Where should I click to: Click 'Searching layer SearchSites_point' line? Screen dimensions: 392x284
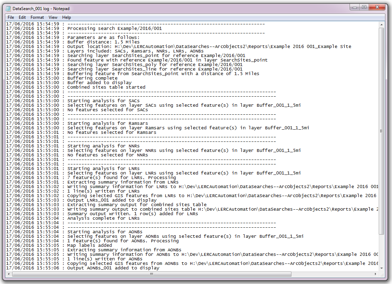click(126, 56)
